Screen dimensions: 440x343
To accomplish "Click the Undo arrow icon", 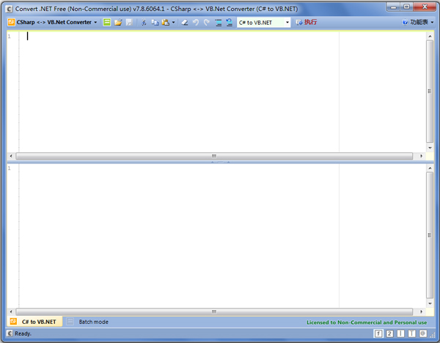I will (196, 23).
